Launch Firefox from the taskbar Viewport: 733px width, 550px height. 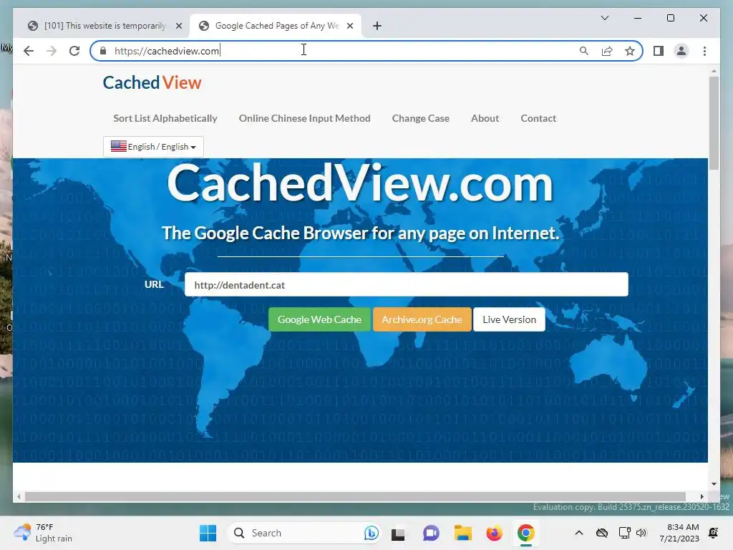494,533
